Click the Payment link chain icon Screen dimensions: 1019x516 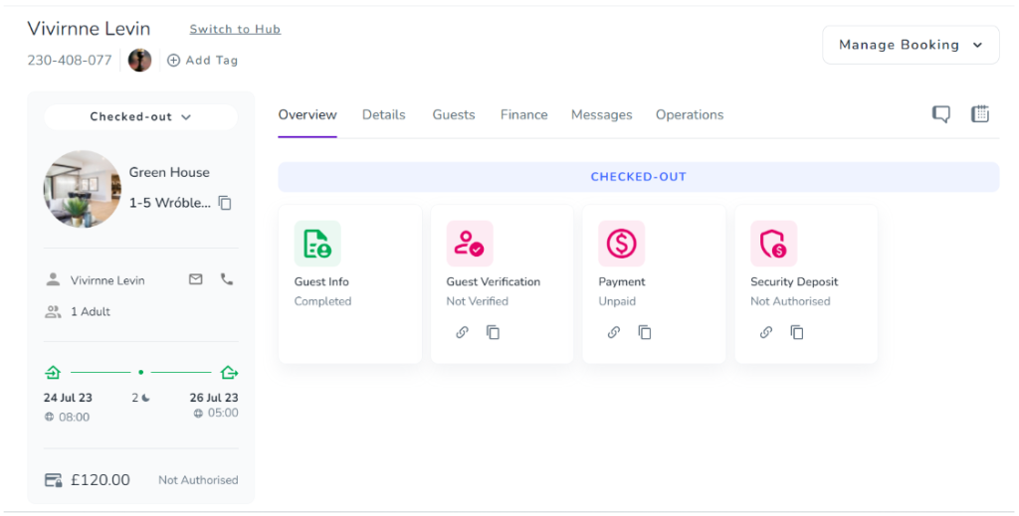click(614, 332)
